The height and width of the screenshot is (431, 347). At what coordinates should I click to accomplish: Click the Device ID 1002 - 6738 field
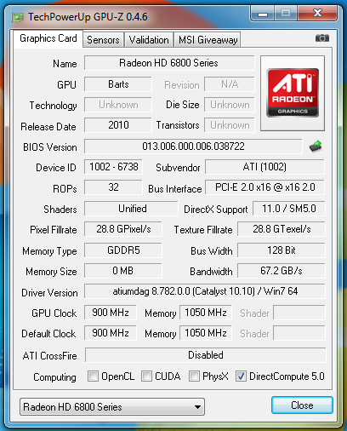pyautogui.click(x=114, y=167)
